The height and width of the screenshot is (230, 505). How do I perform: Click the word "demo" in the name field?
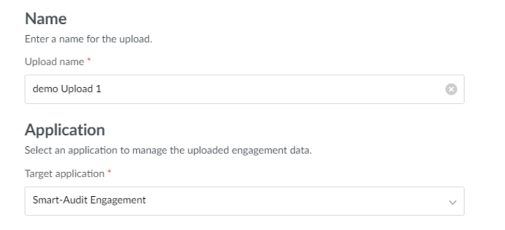(45, 89)
